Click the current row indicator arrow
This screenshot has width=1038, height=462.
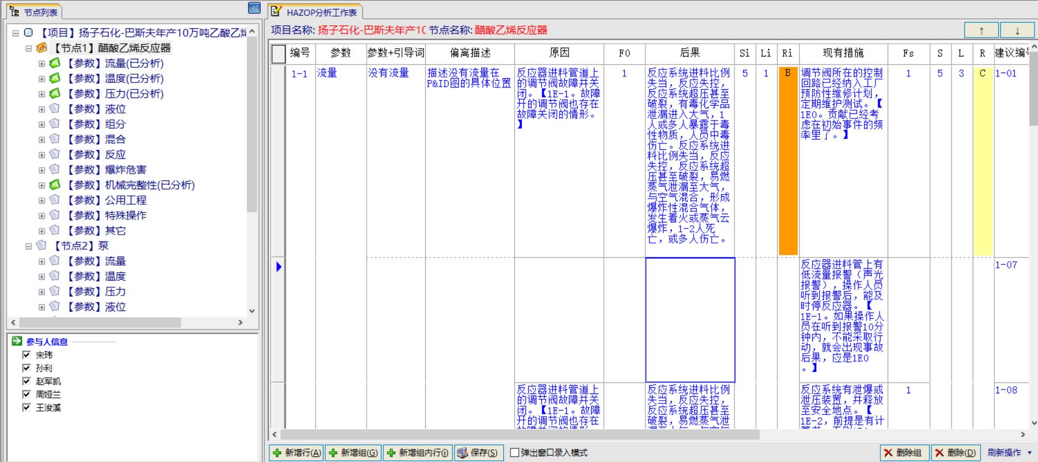pyautogui.click(x=279, y=267)
